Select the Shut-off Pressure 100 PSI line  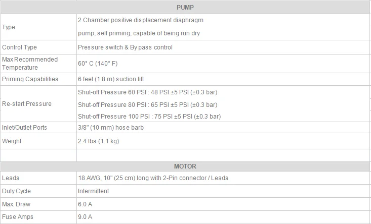click(149, 117)
